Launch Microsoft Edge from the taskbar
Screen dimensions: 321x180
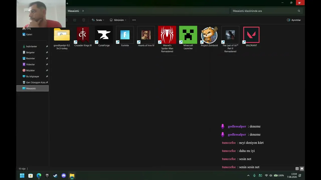[39, 175]
